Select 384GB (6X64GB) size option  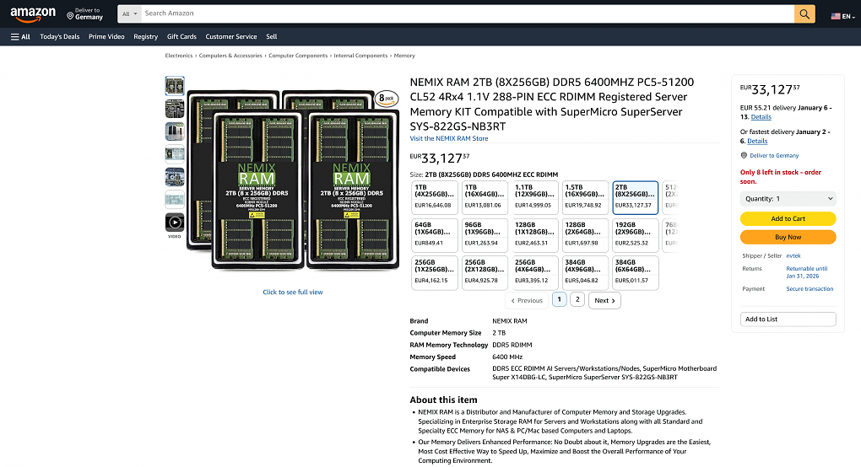click(636, 272)
